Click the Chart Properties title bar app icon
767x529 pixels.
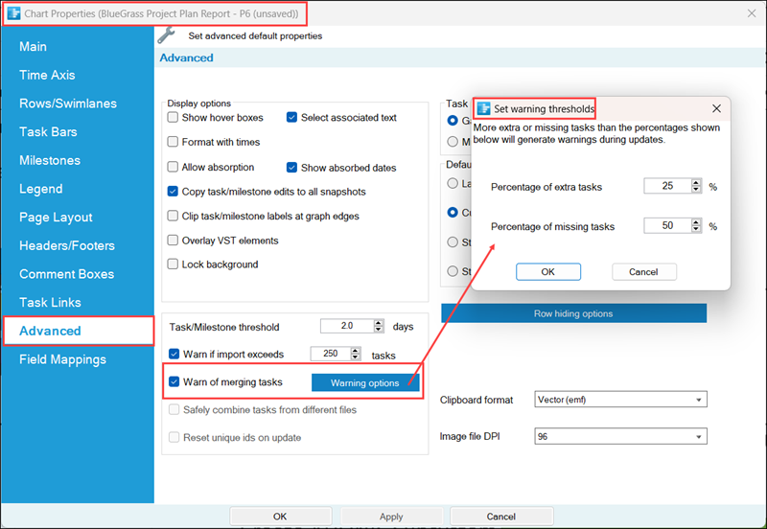tap(13, 13)
